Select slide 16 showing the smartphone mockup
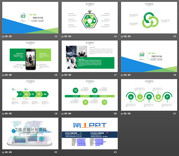Image resolution: width=179 pixels, height=156 pixels. 30,56
